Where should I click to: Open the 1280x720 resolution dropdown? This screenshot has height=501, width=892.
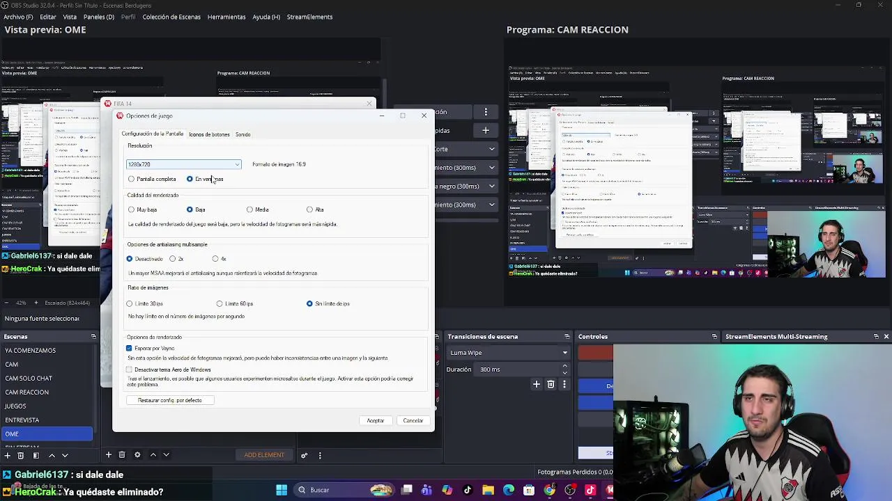tap(184, 165)
